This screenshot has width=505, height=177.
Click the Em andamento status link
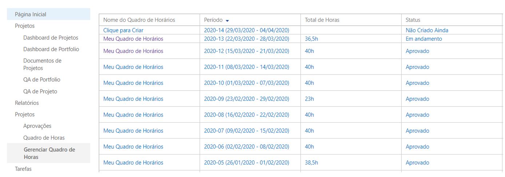[424, 39]
